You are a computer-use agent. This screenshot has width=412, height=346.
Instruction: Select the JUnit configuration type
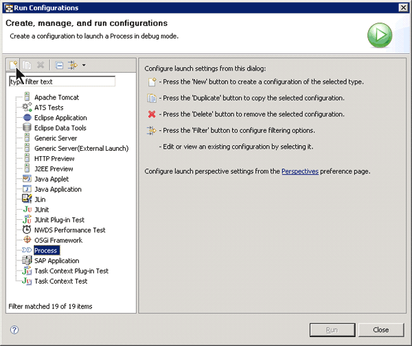pyautogui.click(x=42, y=210)
